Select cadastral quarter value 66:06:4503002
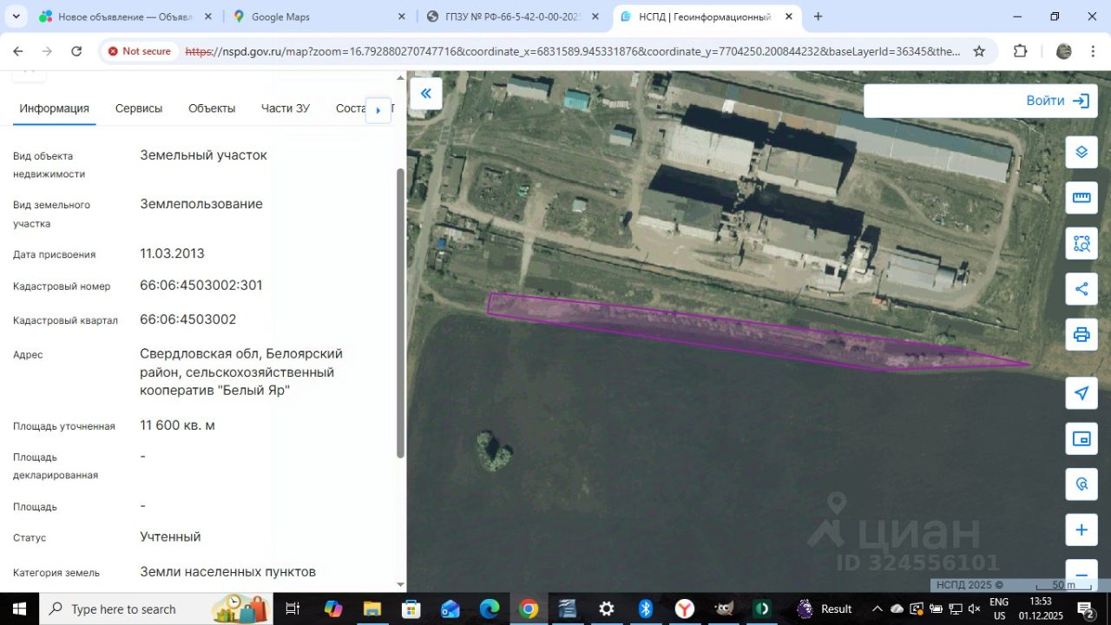The image size is (1111, 625). [x=188, y=319]
